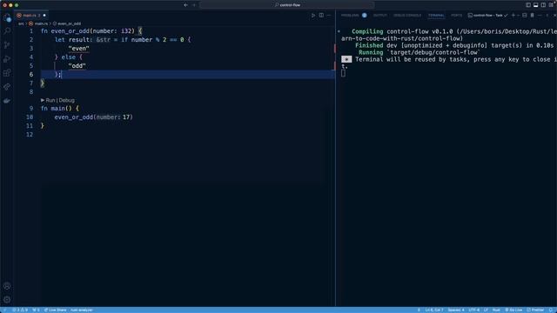
Task: Change the LF end-of-line sequence
Action: click(x=486, y=310)
